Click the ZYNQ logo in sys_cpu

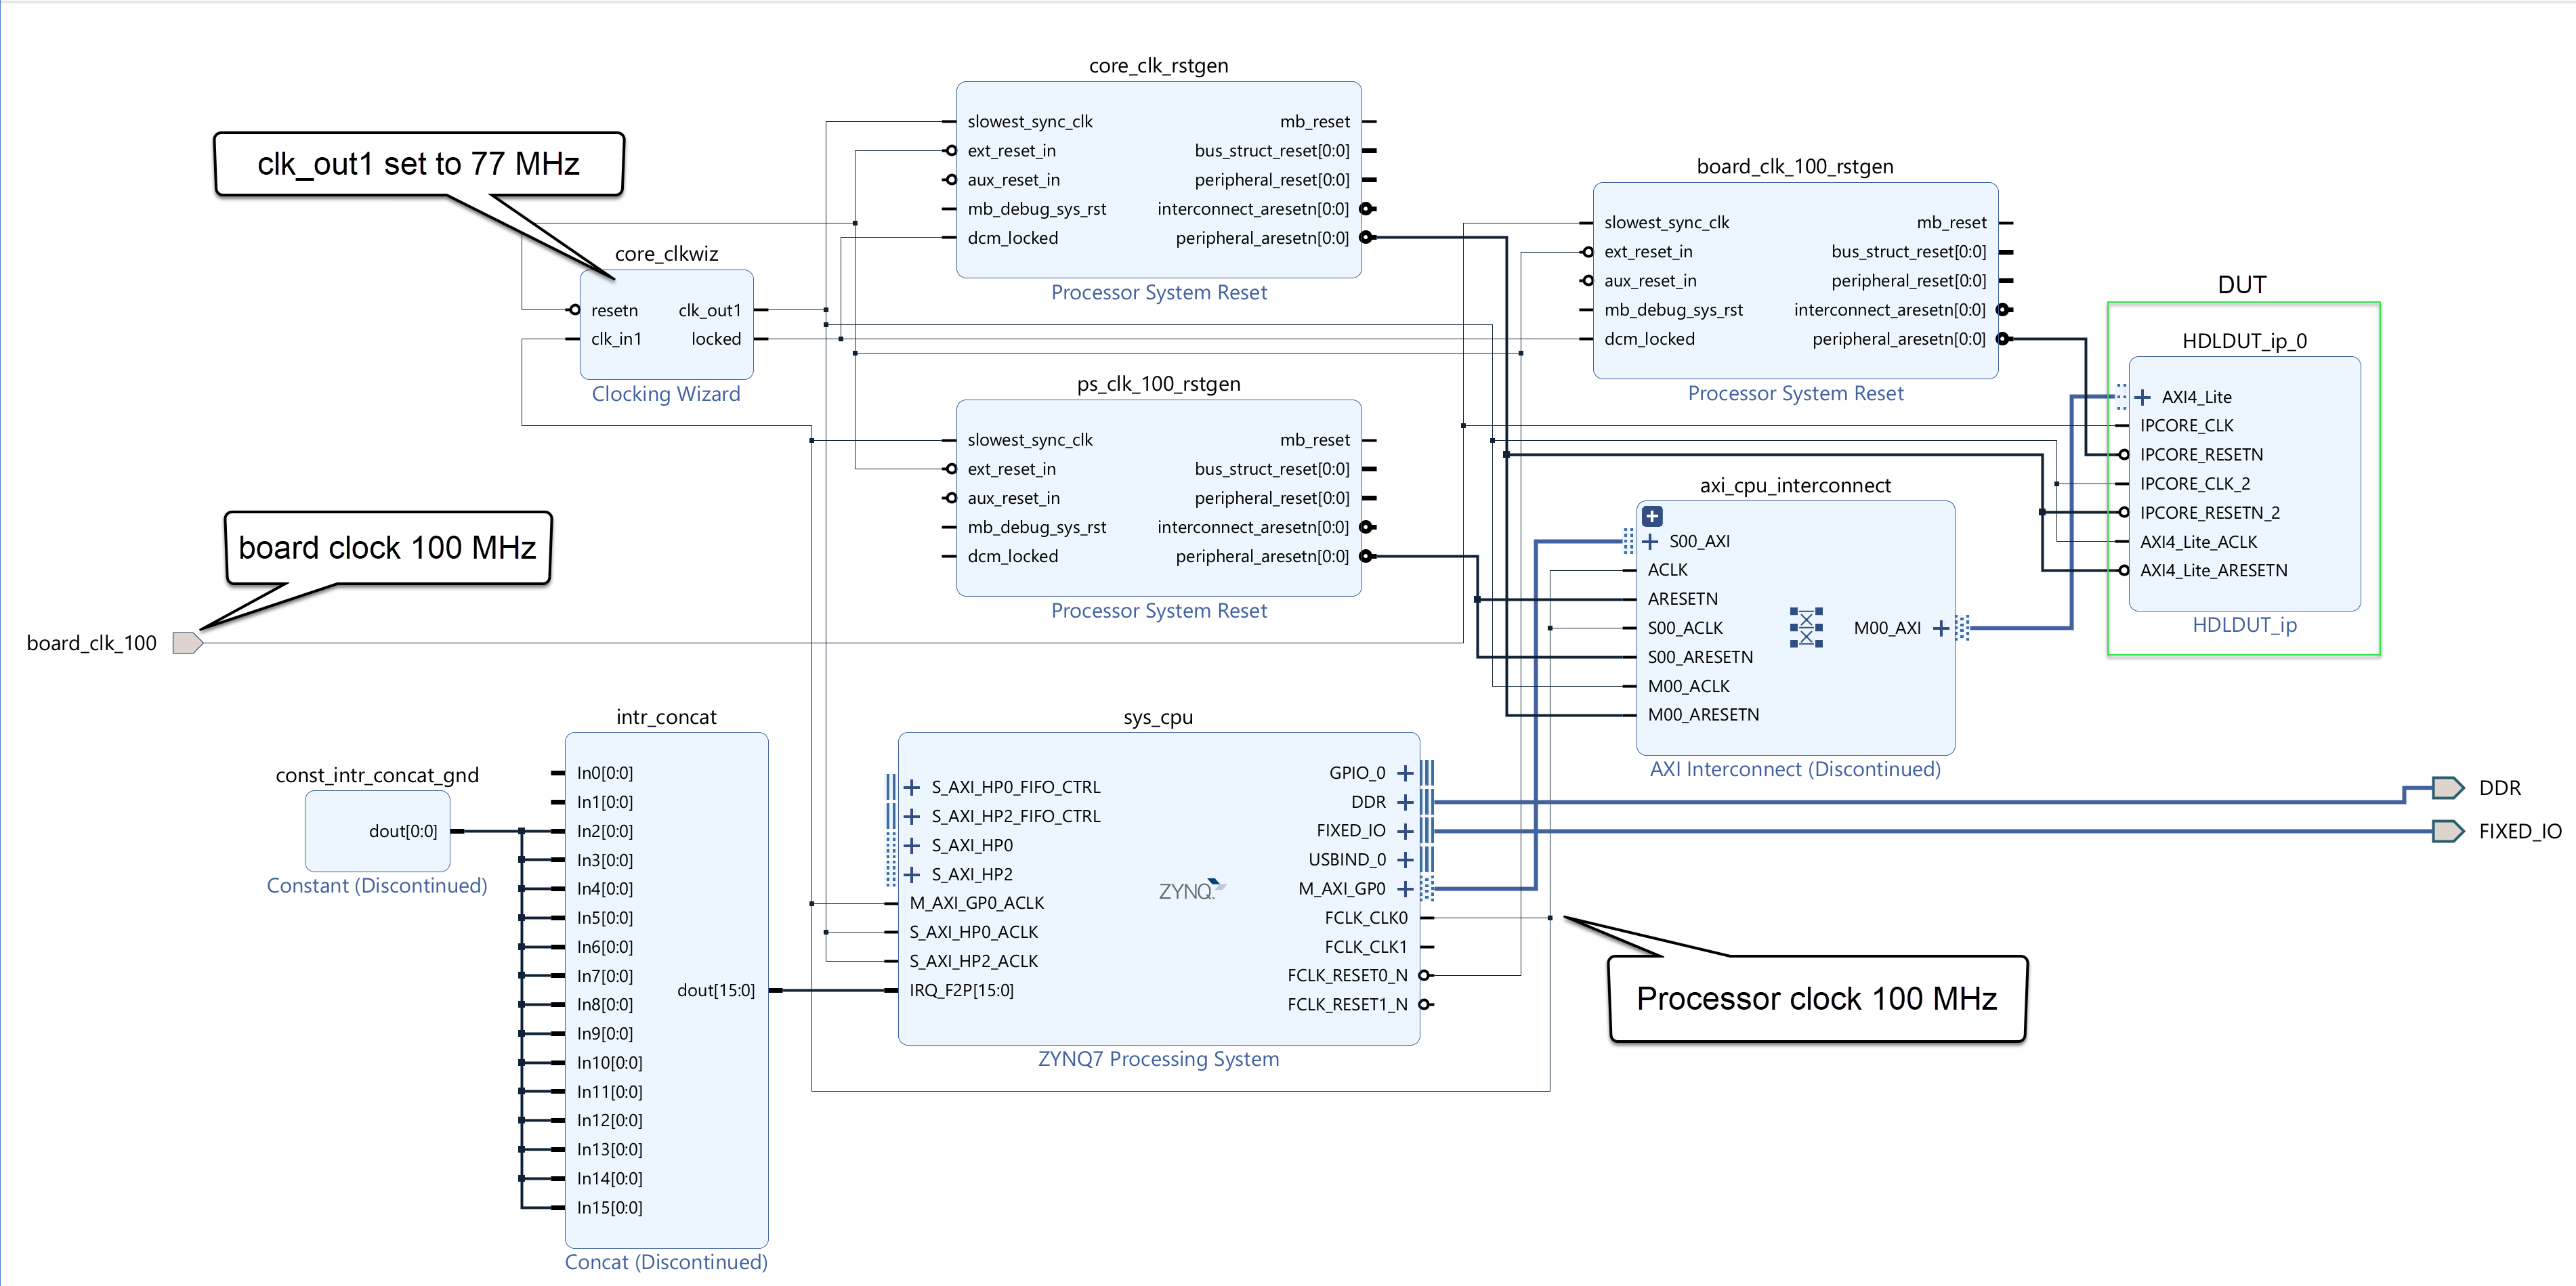coord(1192,889)
